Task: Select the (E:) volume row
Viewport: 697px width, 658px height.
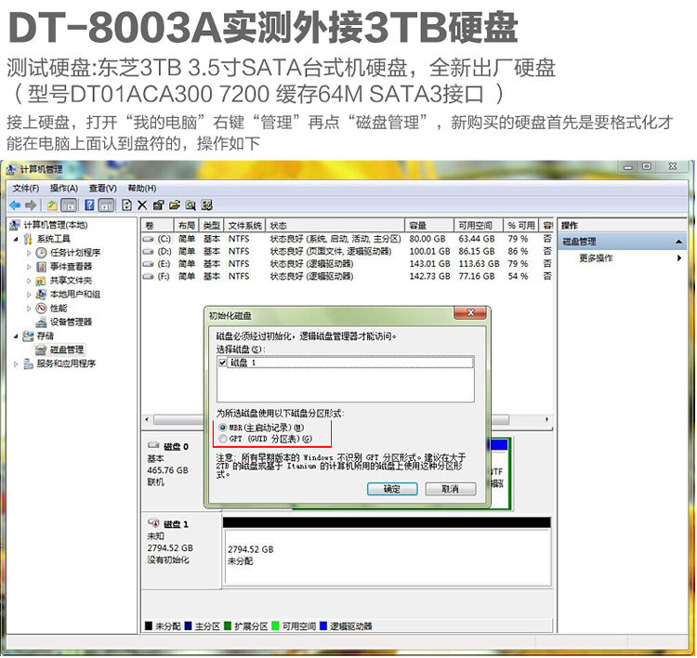Action: (x=347, y=264)
